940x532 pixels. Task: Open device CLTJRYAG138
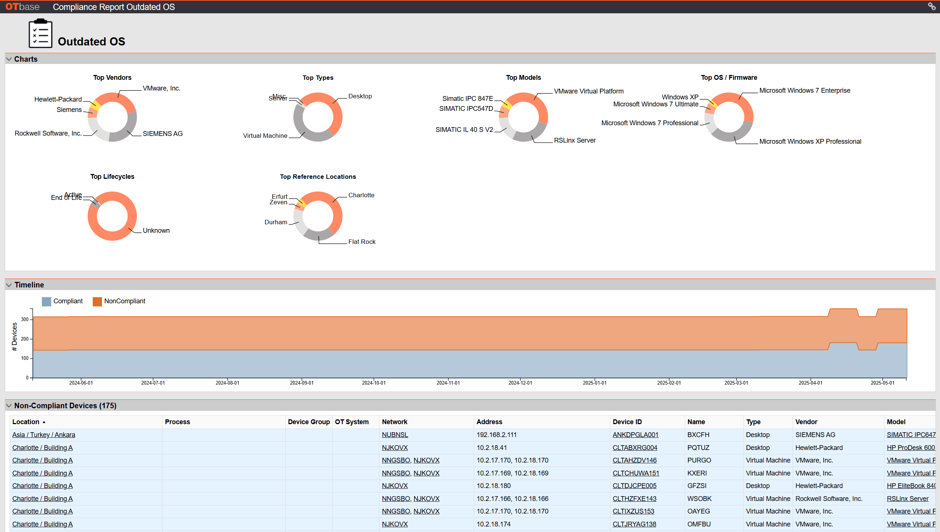(634, 524)
